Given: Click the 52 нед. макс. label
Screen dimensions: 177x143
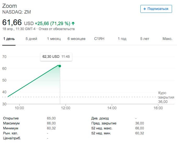Looking at the screenshot, I should (x=102, y=128).
